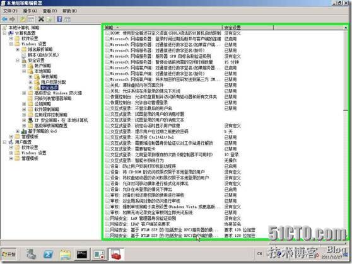Sort by the 安全设置 column header
The width and height of the screenshot is (352, 264).
tap(248, 28)
